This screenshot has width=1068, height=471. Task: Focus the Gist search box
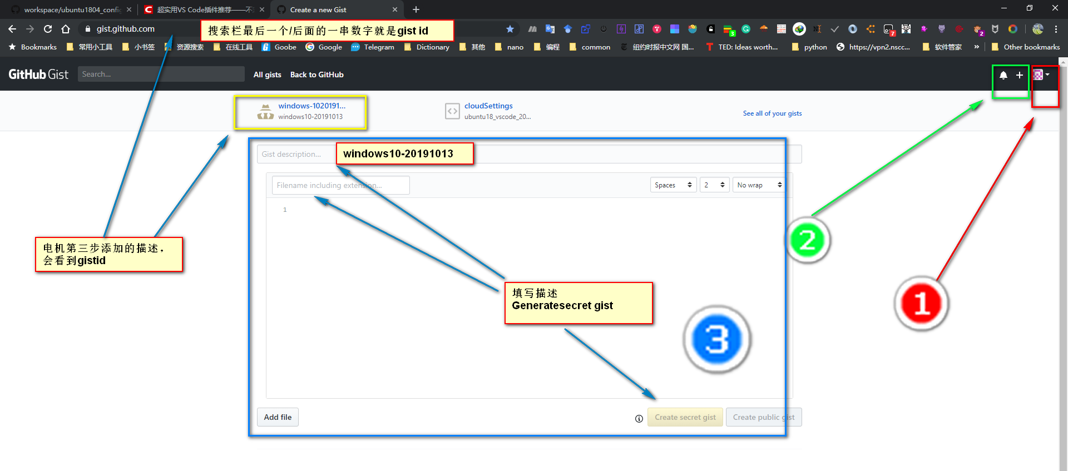point(161,74)
